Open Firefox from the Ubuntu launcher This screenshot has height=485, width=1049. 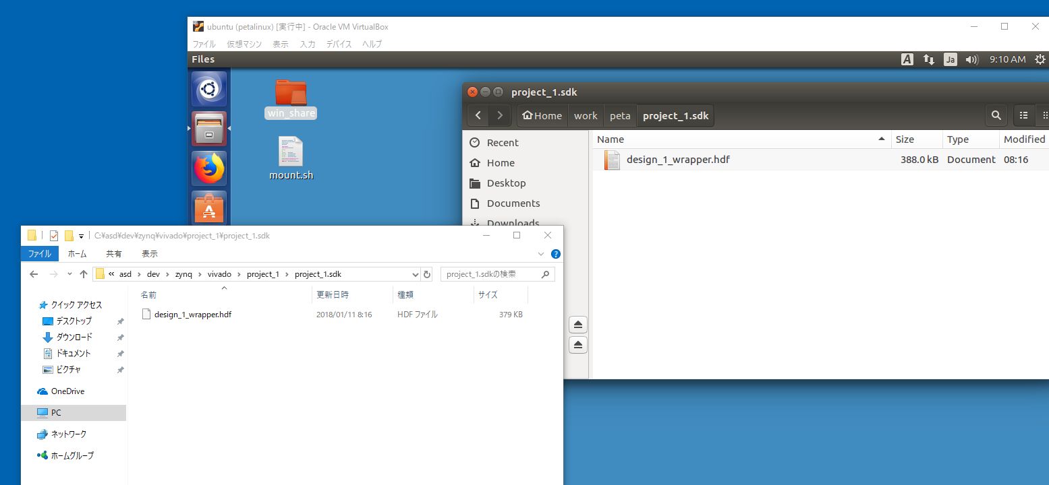point(208,168)
